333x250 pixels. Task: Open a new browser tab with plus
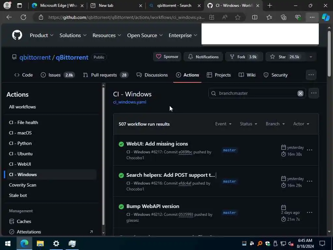[x=270, y=6]
